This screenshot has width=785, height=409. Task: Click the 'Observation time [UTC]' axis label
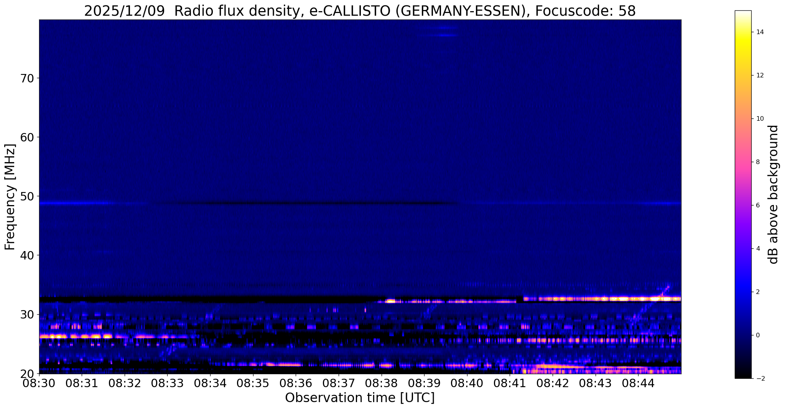pyautogui.click(x=360, y=398)
